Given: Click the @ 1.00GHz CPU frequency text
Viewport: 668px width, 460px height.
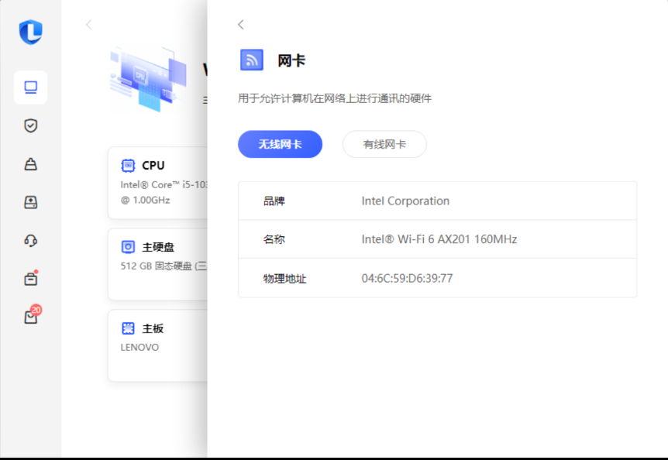Looking at the screenshot, I should pos(145,200).
